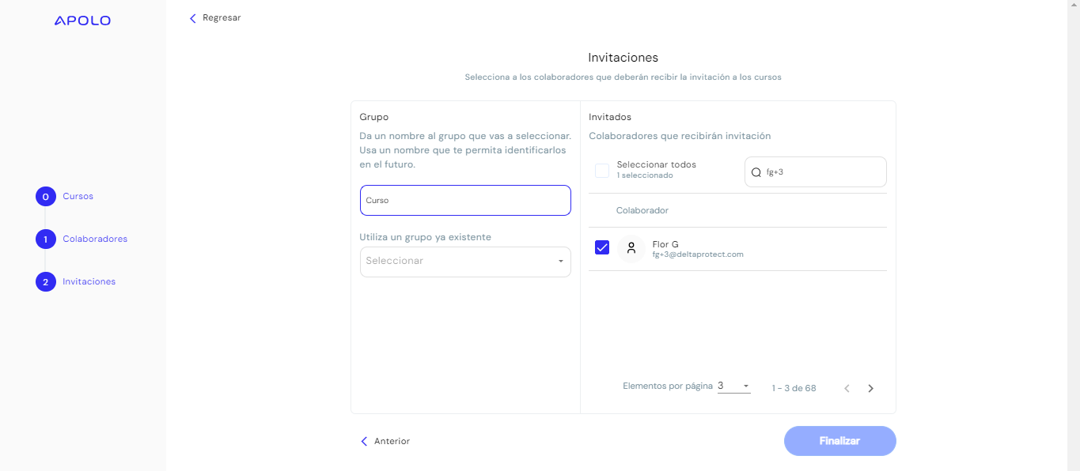The width and height of the screenshot is (1080, 471).
Task: Click the chevron next to Anterior
Action: 364,441
